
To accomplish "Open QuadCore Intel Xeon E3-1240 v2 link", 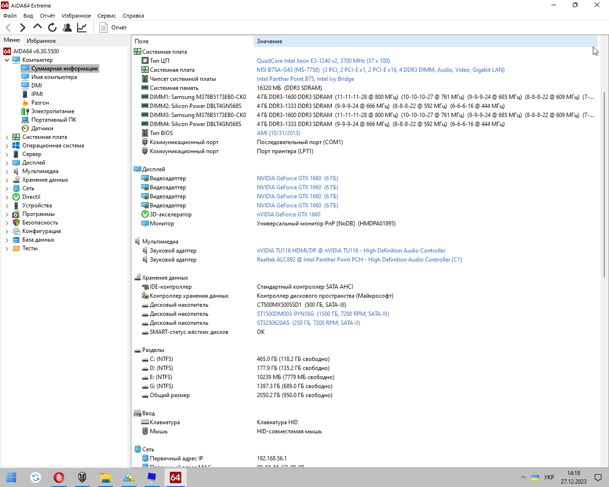I will point(324,61).
